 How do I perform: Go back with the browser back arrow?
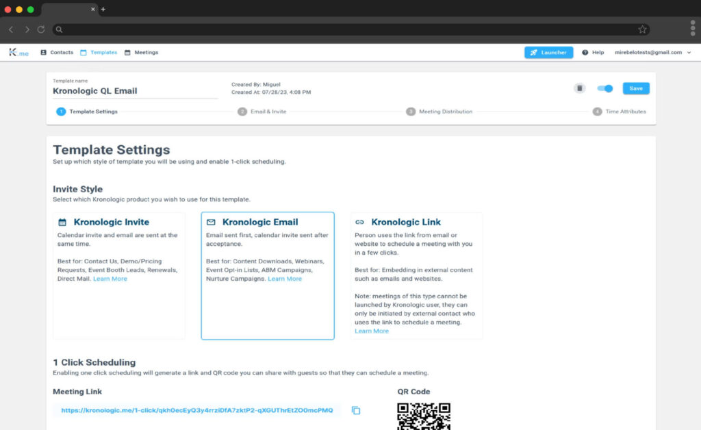point(11,29)
